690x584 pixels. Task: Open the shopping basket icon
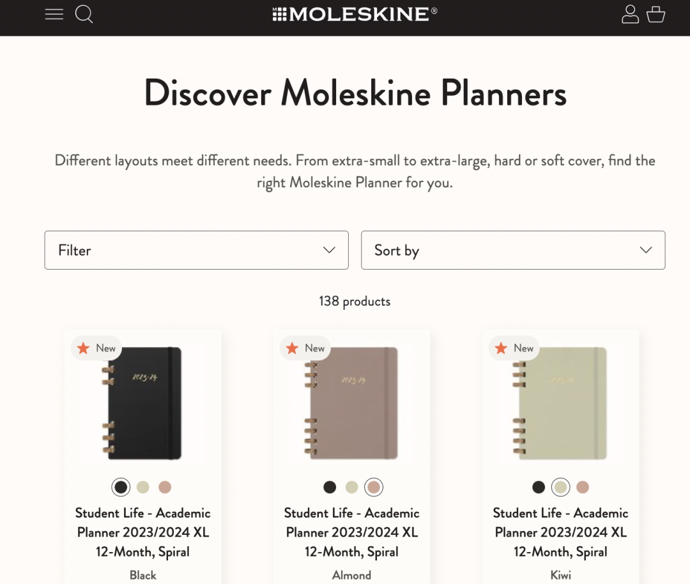pyautogui.click(x=656, y=14)
